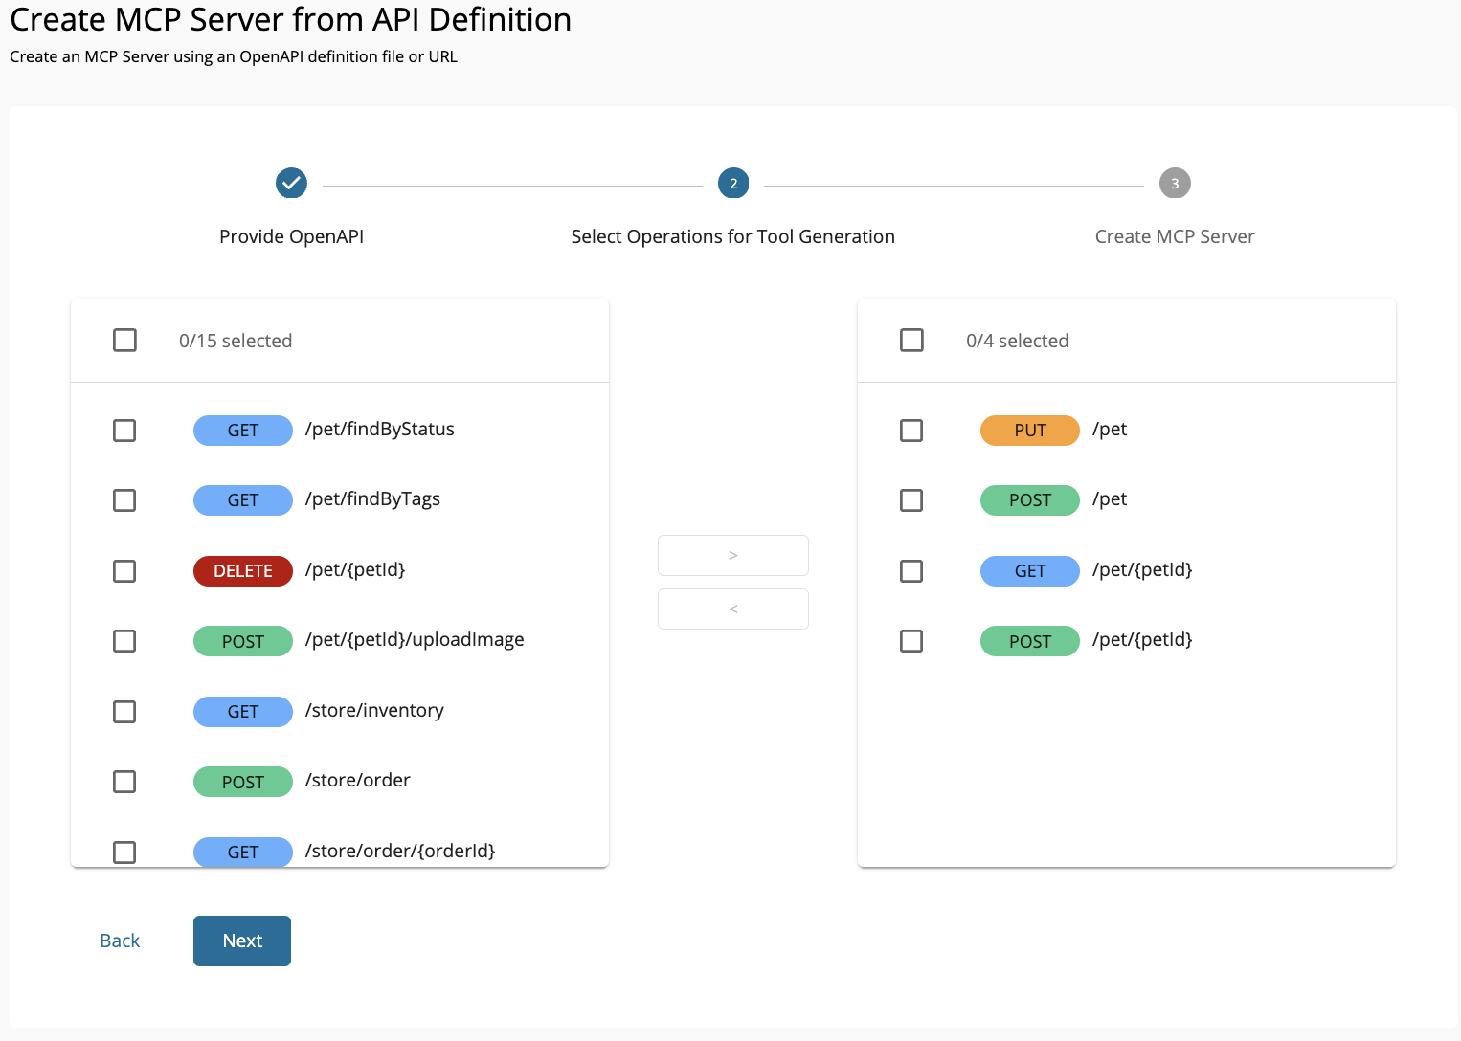Tick the /store/order/{orderId} checkbox
1461x1041 pixels.
coord(124,852)
